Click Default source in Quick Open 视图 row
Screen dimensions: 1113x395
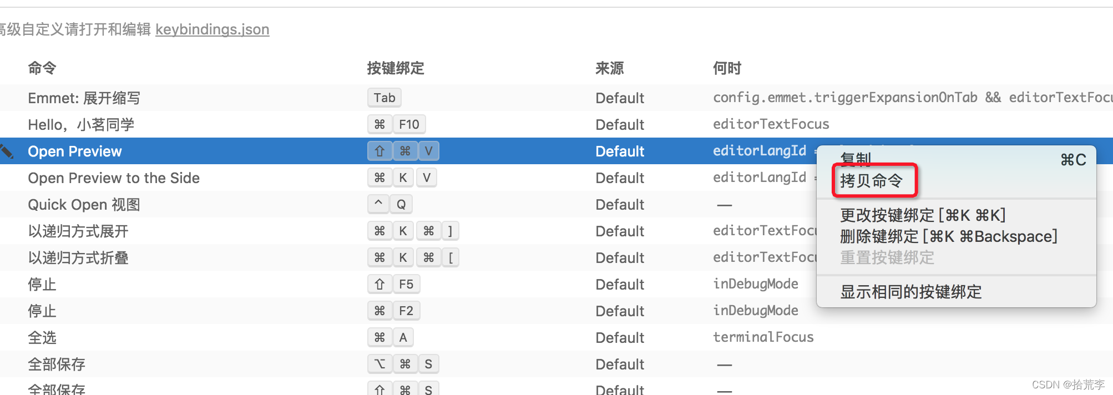620,205
